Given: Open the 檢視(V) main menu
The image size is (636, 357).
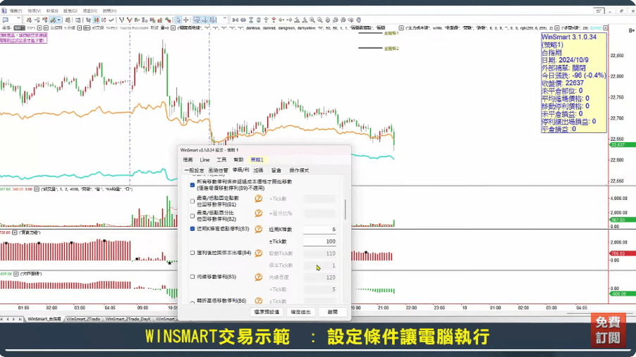Looking at the screenshot, I should pyautogui.click(x=34, y=11).
